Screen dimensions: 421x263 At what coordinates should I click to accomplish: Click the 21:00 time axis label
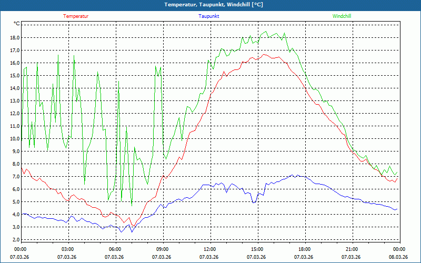pos(352,249)
